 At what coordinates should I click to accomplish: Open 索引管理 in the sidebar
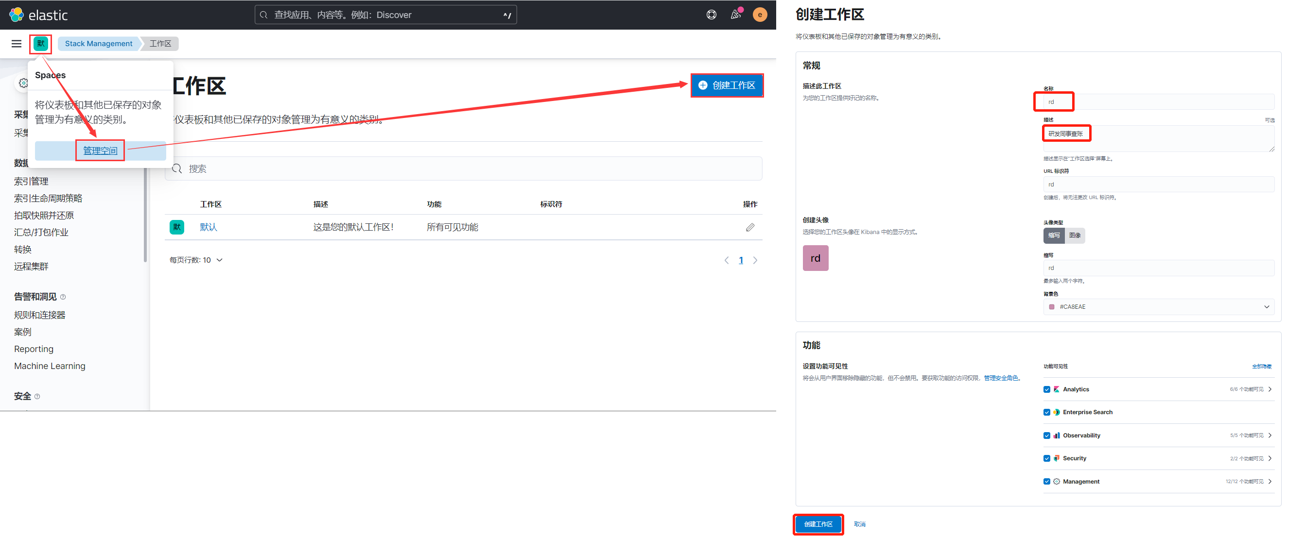click(x=32, y=181)
